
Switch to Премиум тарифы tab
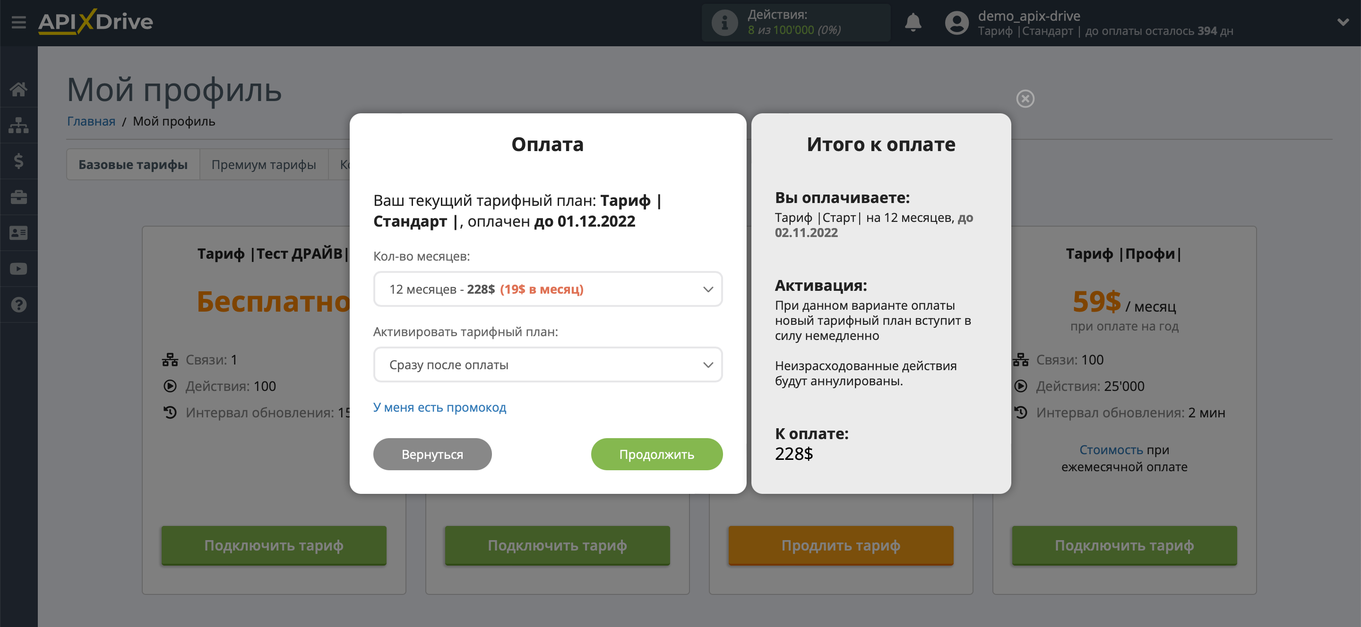(264, 165)
